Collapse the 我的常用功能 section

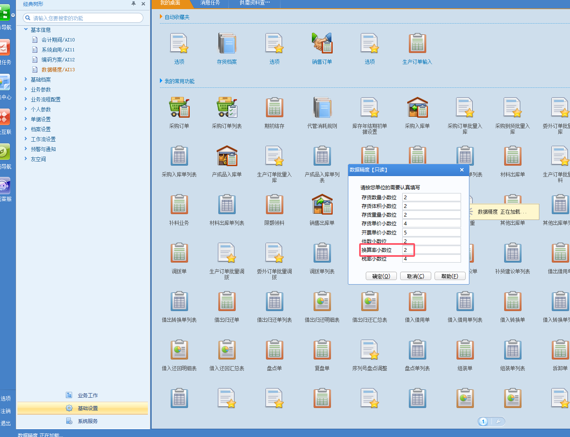pos(161,81)
